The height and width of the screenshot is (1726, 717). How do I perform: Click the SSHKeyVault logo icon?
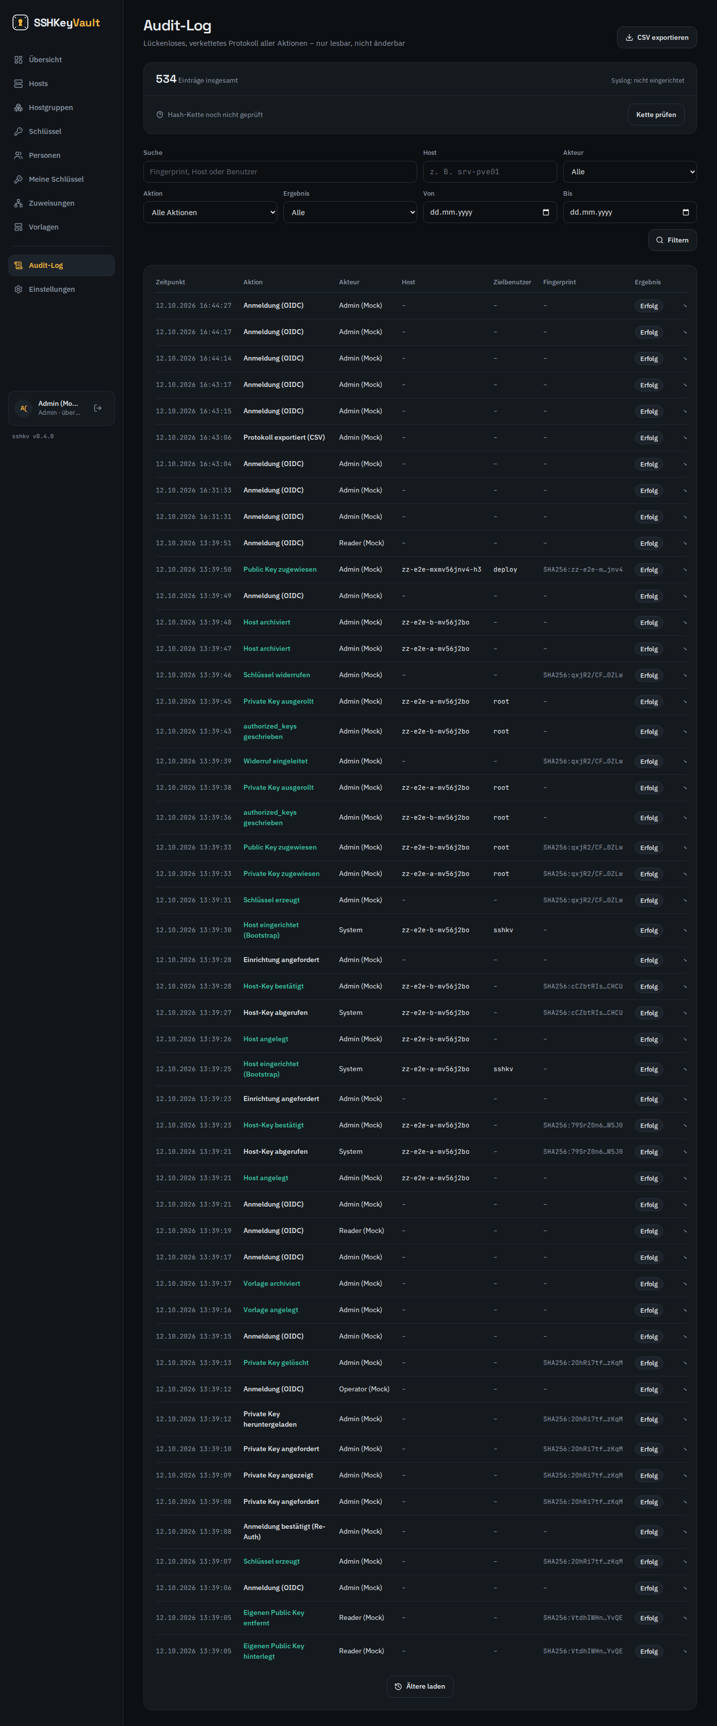pyautogui.click(x=20, y=23)
